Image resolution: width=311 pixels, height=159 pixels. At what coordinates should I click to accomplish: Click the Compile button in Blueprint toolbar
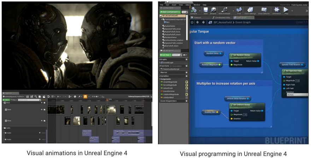click(194, 11)
